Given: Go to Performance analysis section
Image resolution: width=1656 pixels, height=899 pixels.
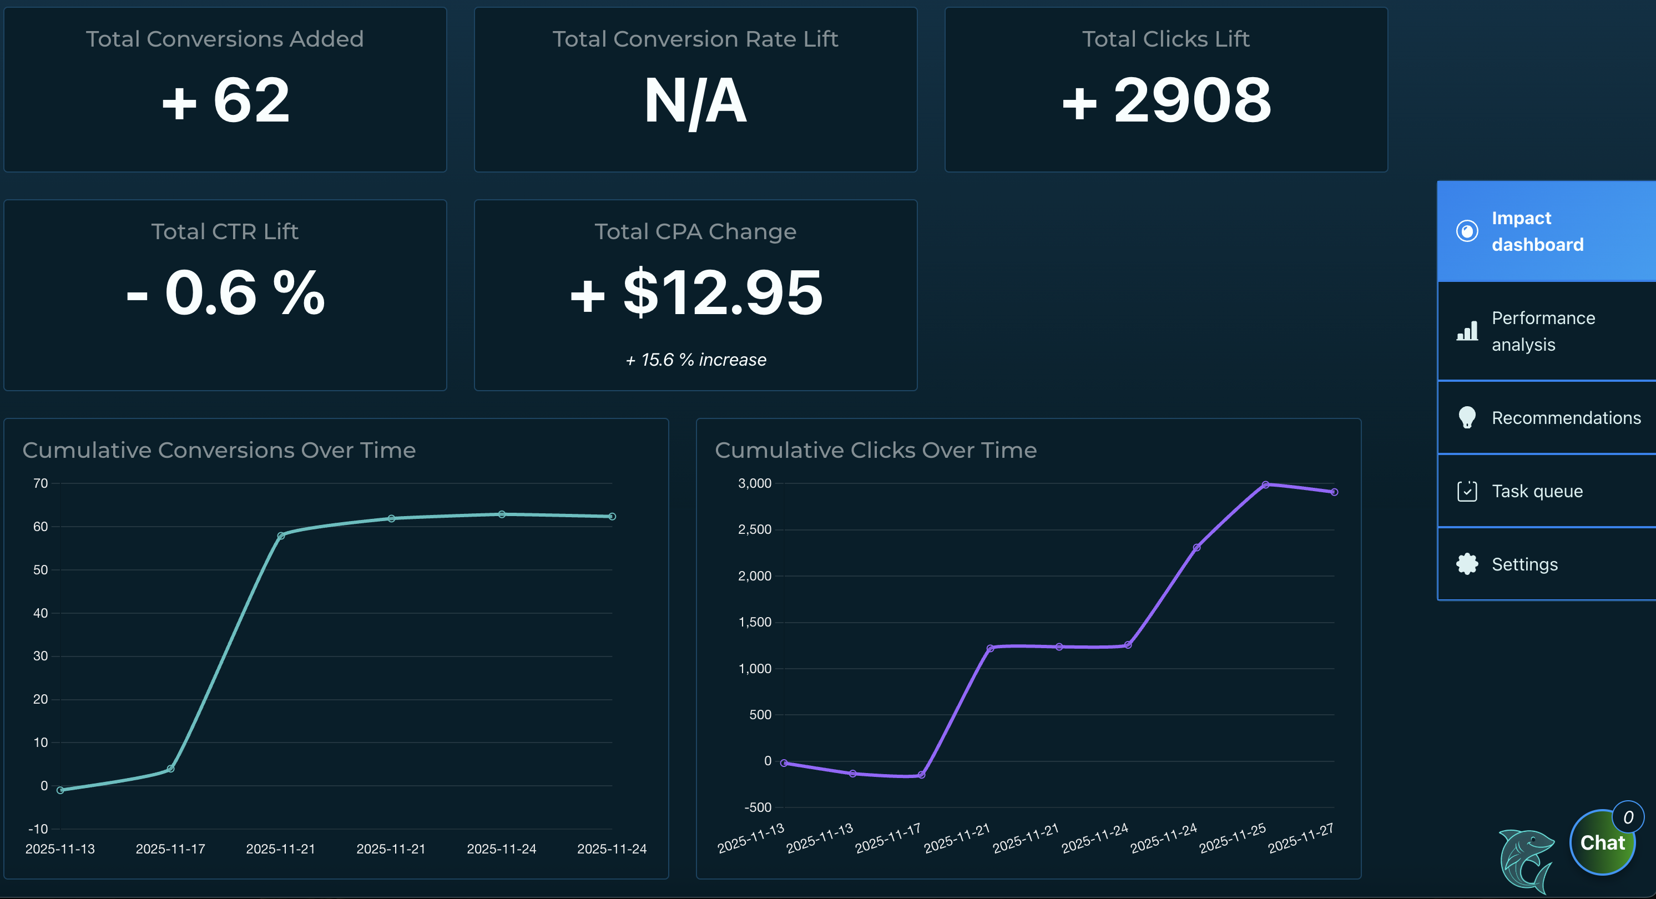Looking at the screenshot, I should (1542, 331).
